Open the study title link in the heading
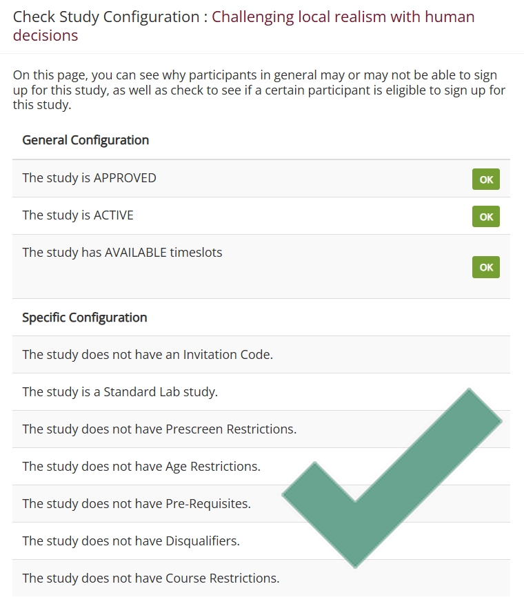 [x=243, y=26]
